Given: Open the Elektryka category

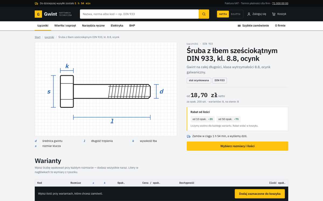Looking at the screenshot, I should [x=117, y=26].
